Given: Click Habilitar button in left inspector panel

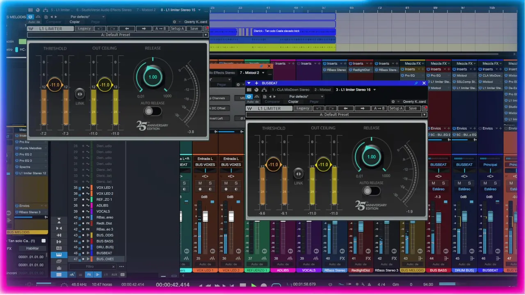Looking at the screenshot, I should coord(32,248).
